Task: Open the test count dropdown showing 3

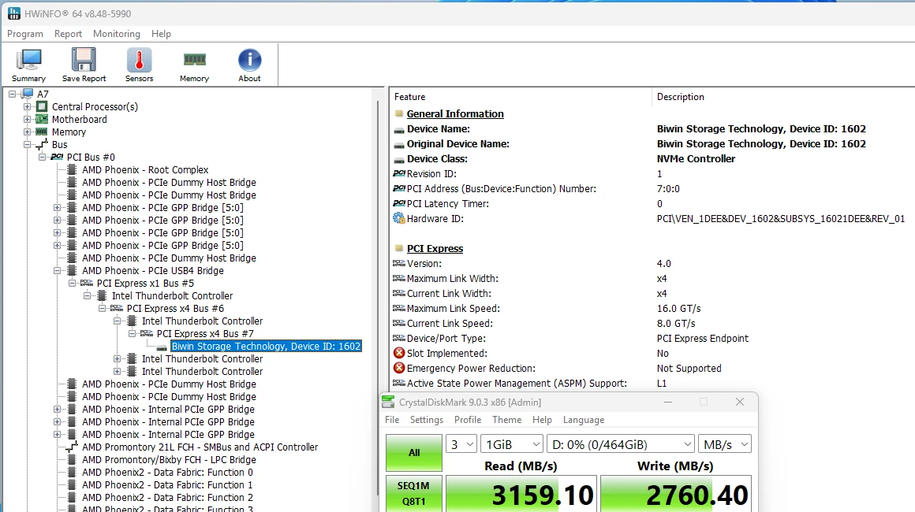Action: 461,444
